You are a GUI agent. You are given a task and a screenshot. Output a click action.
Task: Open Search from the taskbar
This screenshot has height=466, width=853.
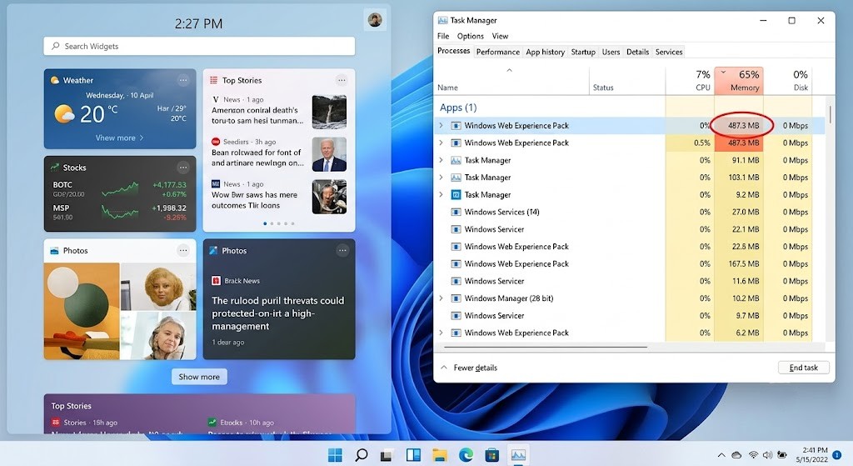pos(362,454)
